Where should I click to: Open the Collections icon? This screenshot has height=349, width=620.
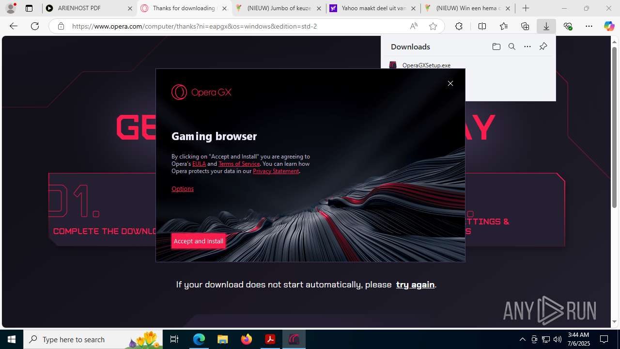click(x=525, y=26)
